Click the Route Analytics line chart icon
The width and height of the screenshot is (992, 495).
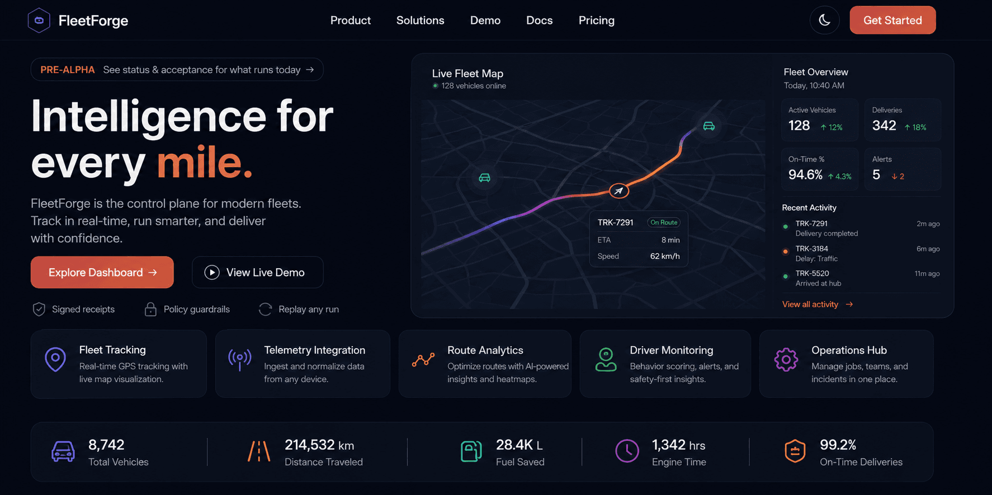(423, 359)
